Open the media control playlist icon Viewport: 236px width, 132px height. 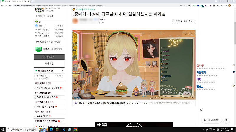(x=222, y=6)
